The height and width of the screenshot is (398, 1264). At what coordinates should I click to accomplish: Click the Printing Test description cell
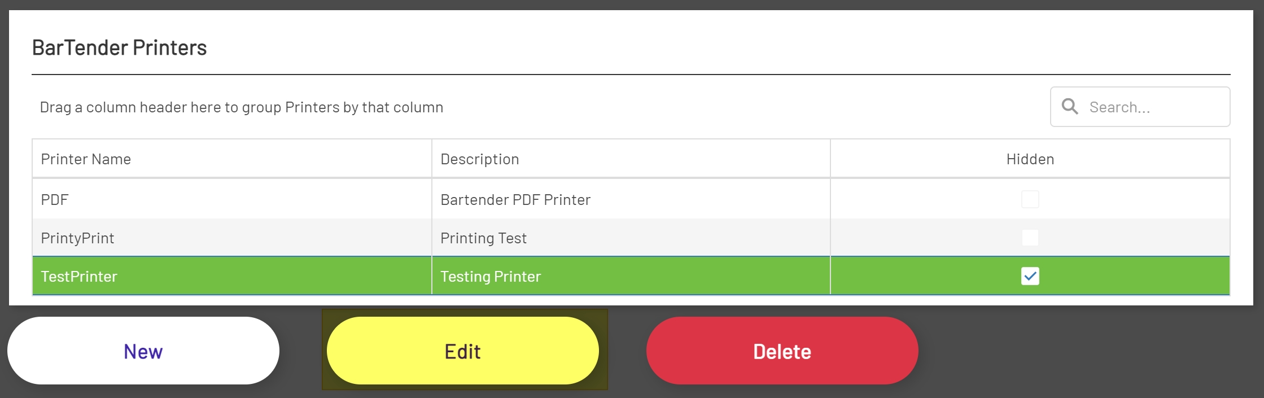coord(483,238)
